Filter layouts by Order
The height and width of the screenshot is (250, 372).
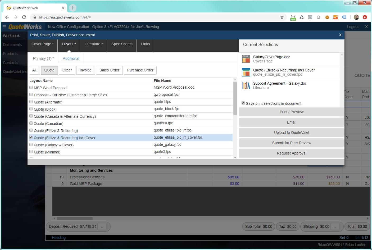(x=67, y=70)
